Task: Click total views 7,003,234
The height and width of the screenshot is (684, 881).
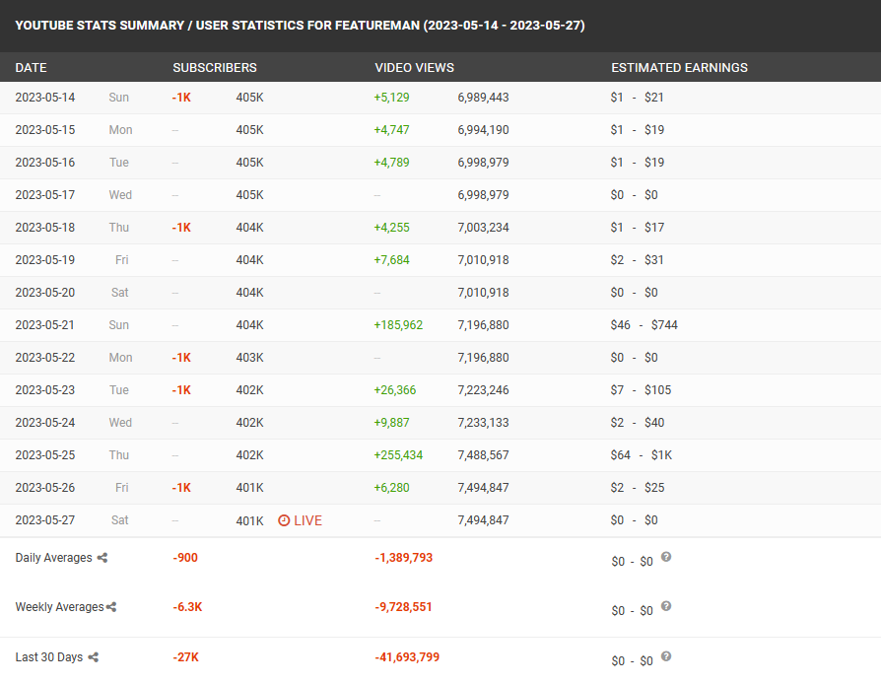Action: tap(483, 228)
